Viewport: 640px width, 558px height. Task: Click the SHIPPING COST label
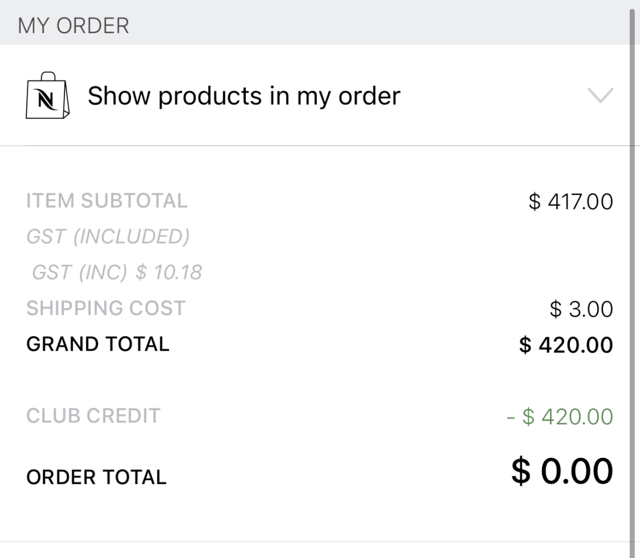(x=106, y=308)
